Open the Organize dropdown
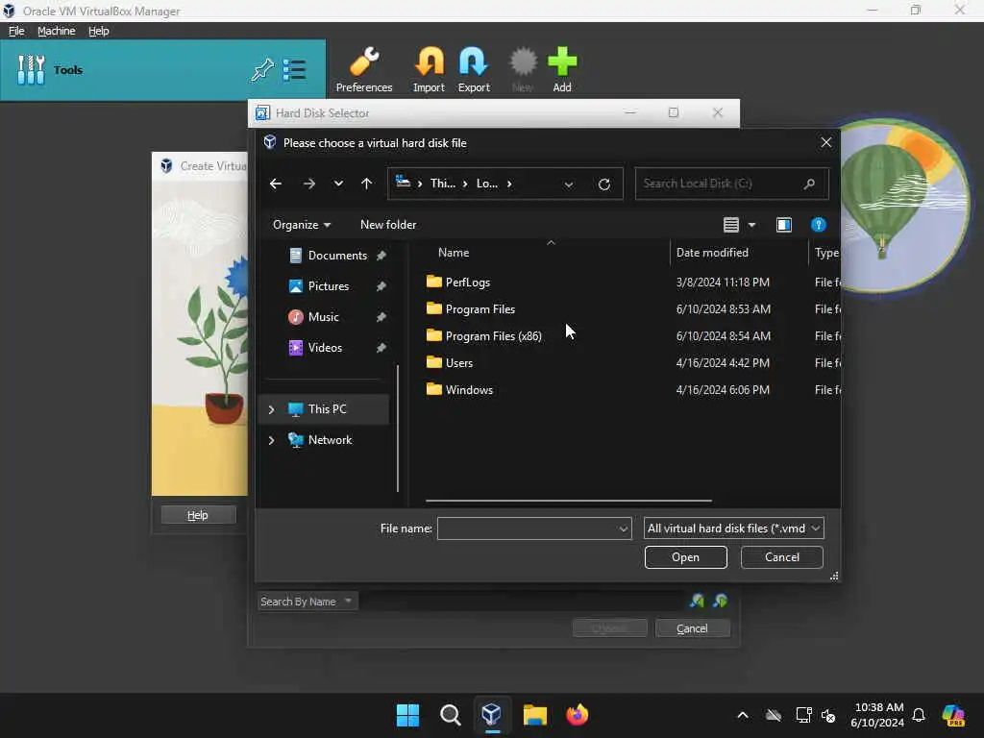984x738 pixels. click(x=301, y=225)
